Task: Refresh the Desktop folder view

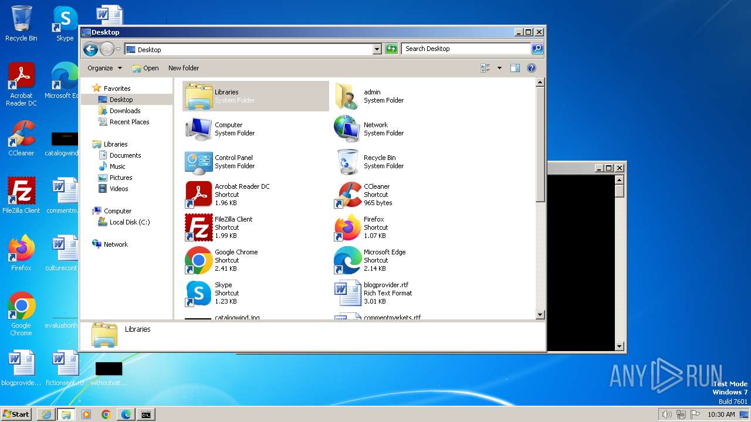Action: point(391,49)
